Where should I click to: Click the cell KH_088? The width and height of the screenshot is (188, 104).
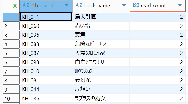tap(46, 44)
